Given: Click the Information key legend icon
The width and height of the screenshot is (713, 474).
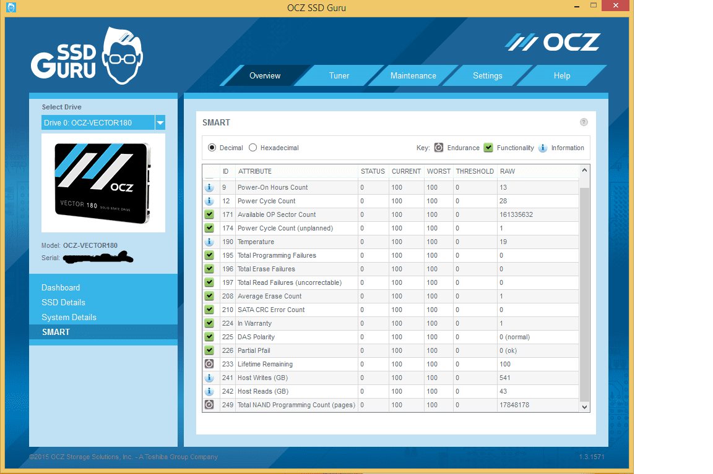Looking at the screenshot, I should pyautogui.click(x=543, y=148).
